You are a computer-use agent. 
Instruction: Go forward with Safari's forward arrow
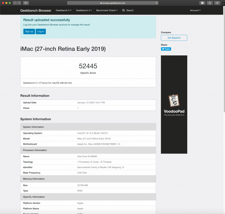coord(19,3)
